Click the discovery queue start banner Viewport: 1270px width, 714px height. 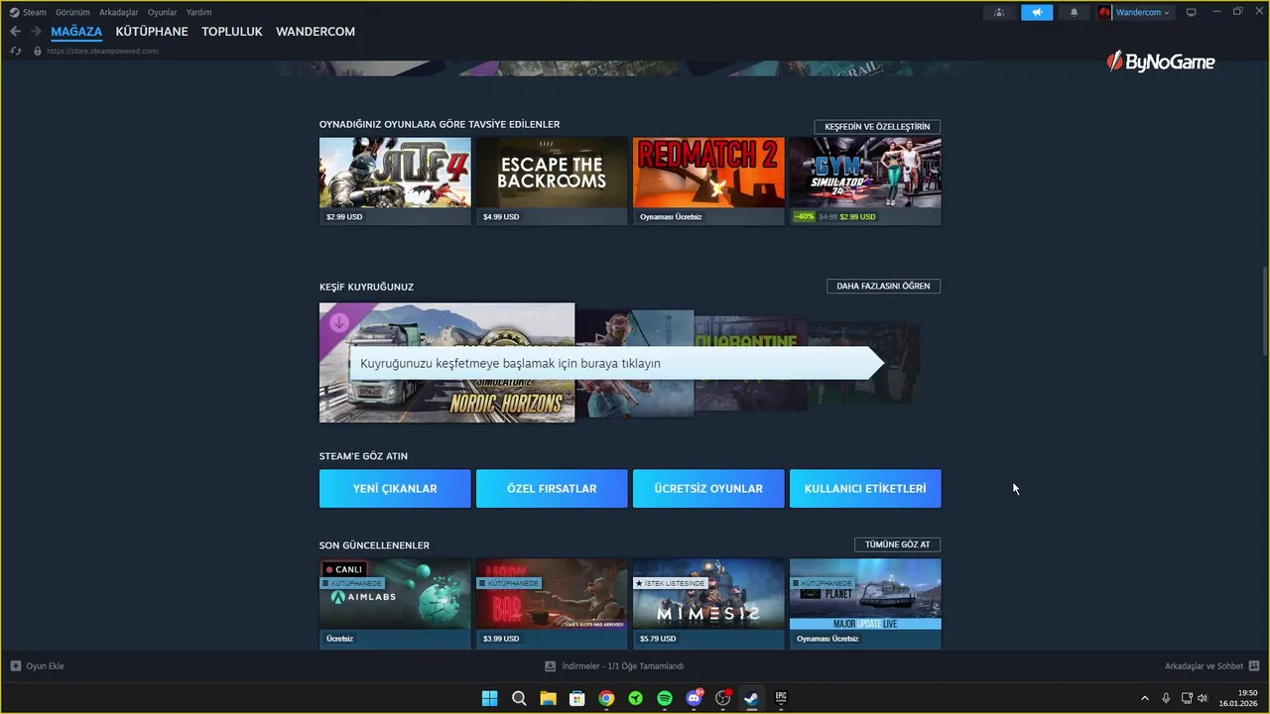[x=615, y=363]
